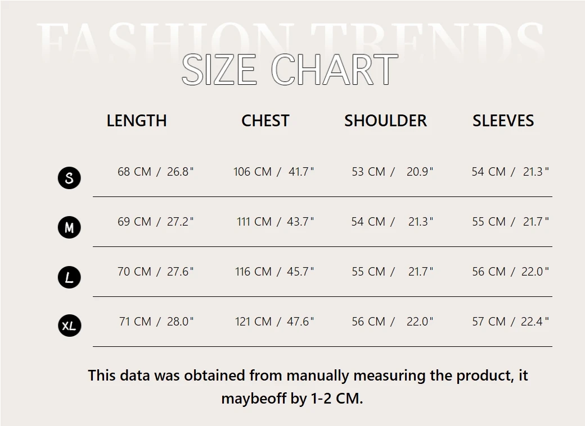
Task: Select the 106 CM / 41.7" chest value
Action: pos(273,172)
